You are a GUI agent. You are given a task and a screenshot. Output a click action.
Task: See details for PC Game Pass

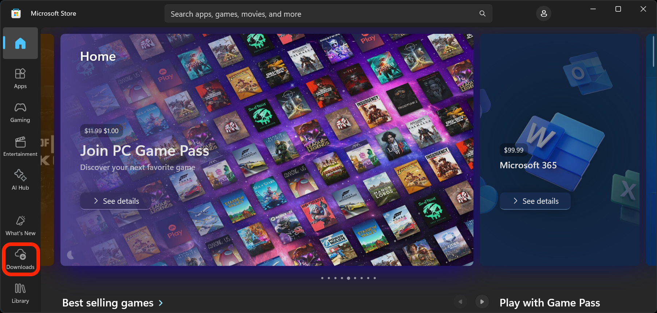pos(116,201)
